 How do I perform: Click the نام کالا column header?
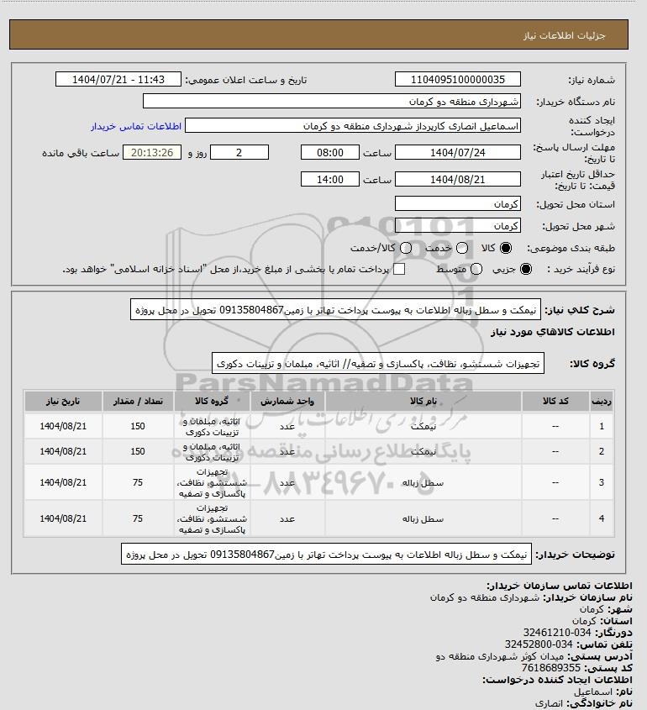tap(423, 401)
